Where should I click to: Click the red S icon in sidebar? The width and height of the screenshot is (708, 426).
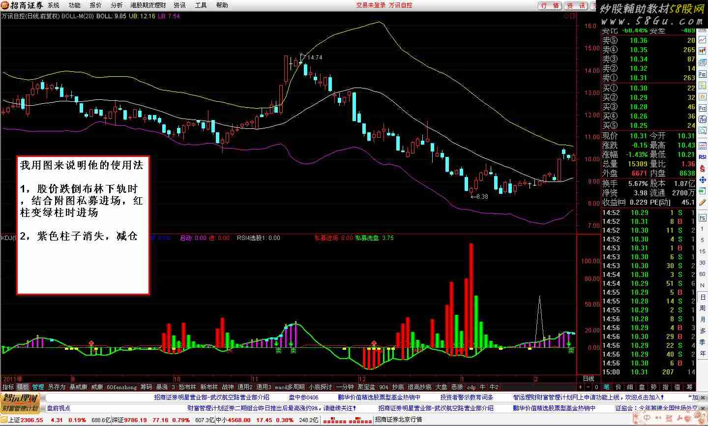tap(703, 167)
